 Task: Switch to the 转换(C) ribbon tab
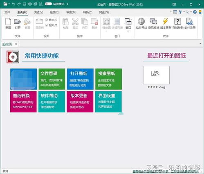point(88,12)
